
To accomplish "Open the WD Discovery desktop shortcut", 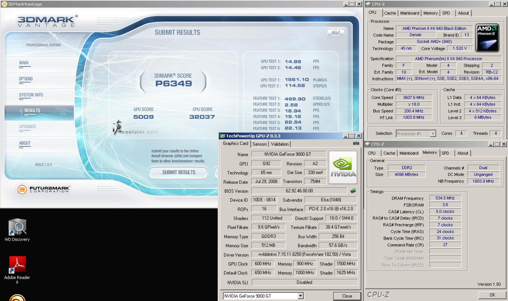I will pos(17,230).
